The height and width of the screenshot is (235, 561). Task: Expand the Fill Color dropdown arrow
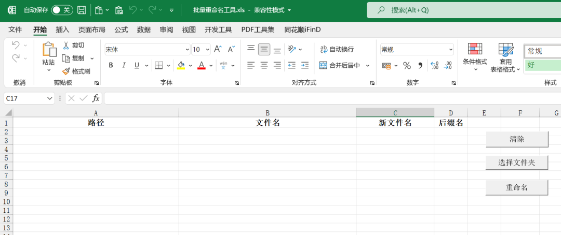tap(190, 66)
